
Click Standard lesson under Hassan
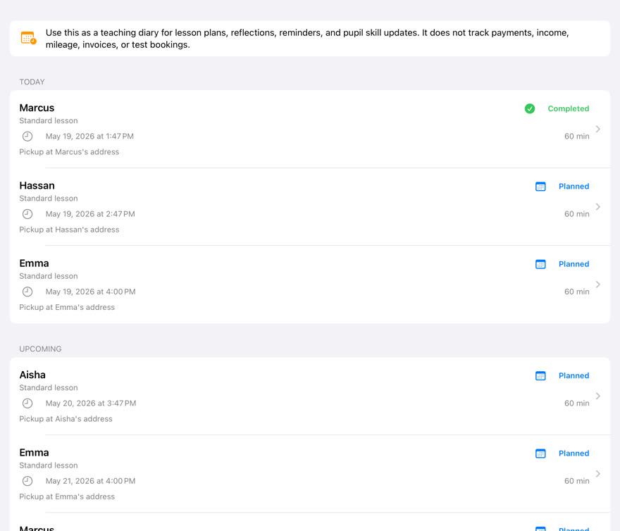click(49, 199)
